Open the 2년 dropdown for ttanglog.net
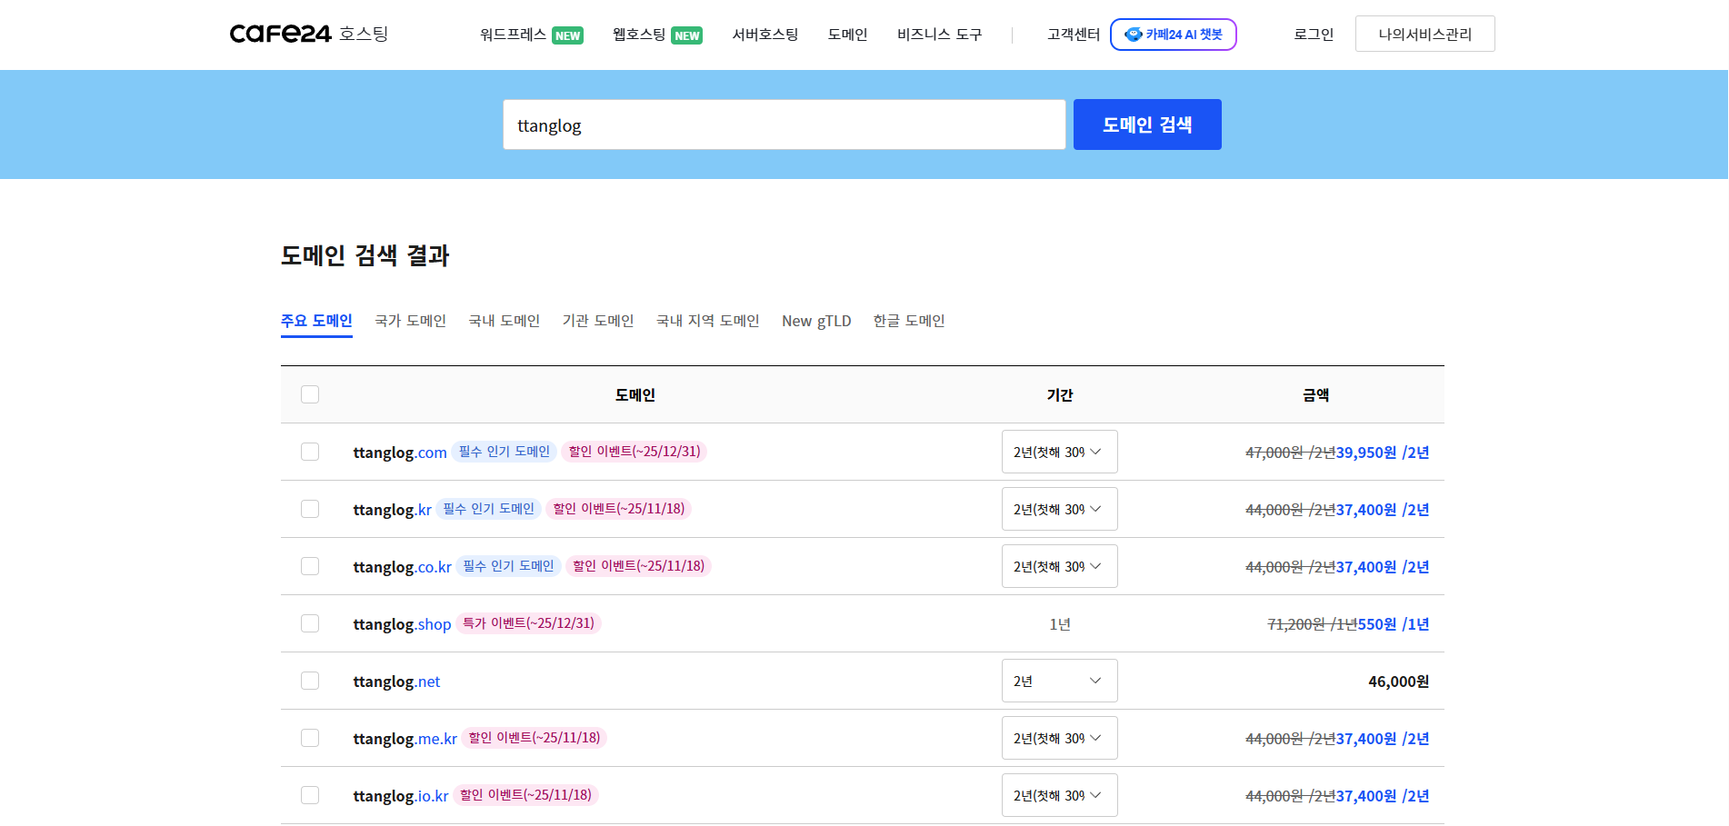This screenshot has height=826, width=1729. click(1060, 681)
